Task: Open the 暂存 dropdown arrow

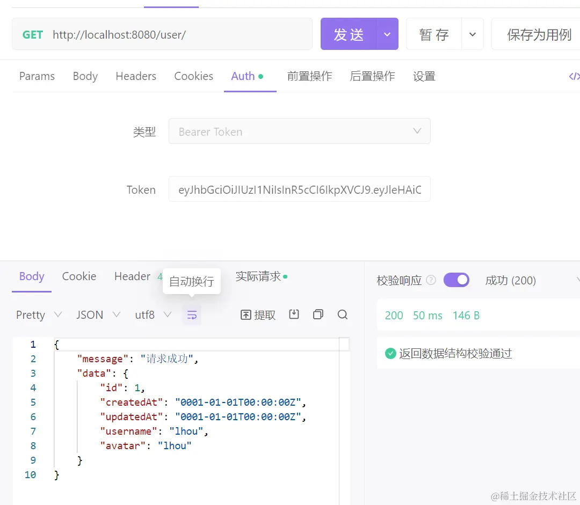Action: (473, 34)
